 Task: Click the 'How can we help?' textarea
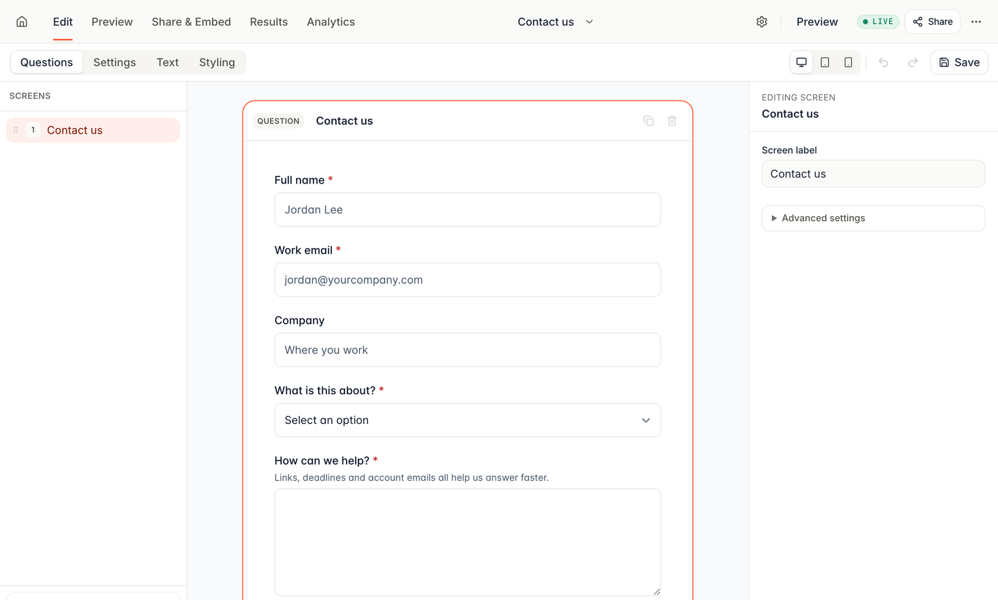[468, 542]
